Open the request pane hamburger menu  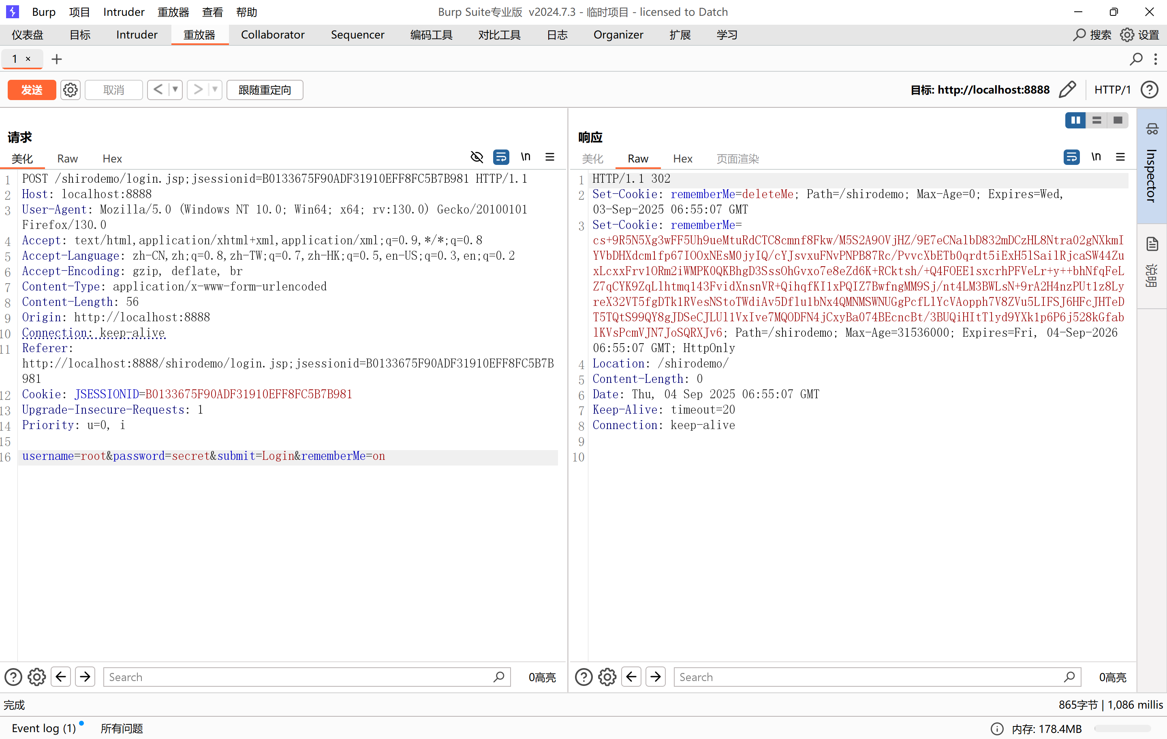point(549,157)
